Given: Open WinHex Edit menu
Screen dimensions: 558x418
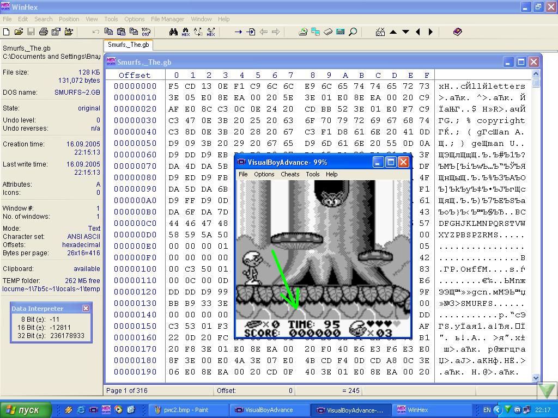Looking at the screenshot, I should coord(23,19).
